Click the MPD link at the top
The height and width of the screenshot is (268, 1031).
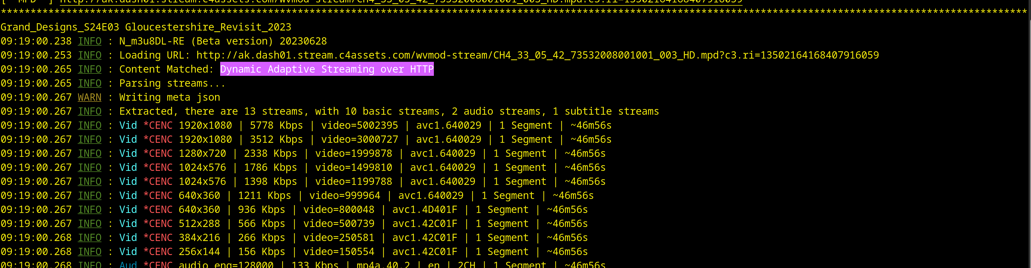(400, 2)
